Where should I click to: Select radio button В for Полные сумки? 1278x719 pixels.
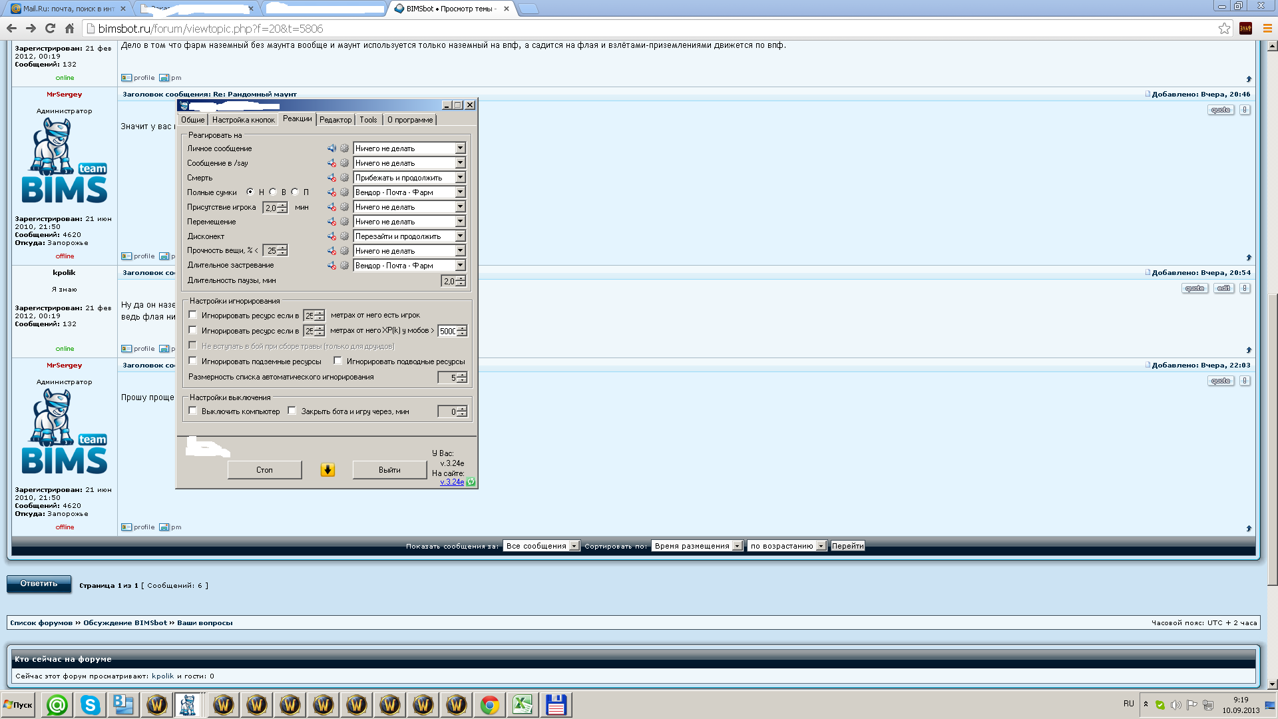point(273,192)
